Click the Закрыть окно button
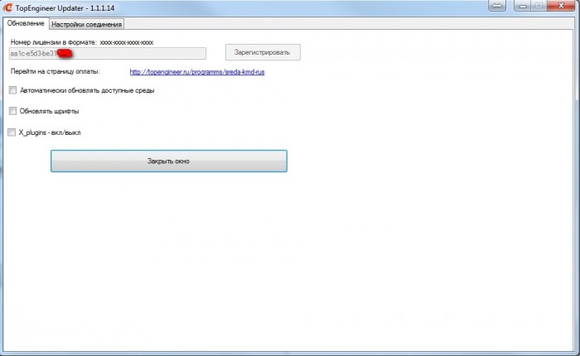This screenshot has height=356, width=580. tap(169, 161)
